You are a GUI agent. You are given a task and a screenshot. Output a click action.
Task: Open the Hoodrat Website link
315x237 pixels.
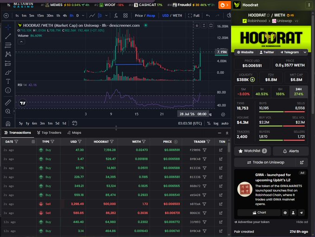tap(245, 52)
